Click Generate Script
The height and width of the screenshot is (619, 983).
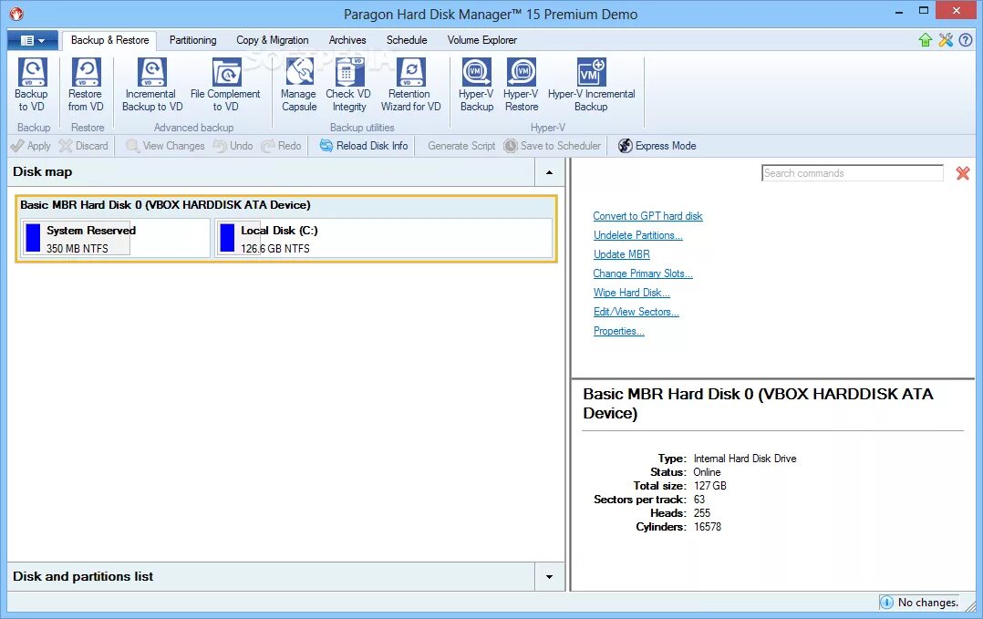click(x=461, y=146)
